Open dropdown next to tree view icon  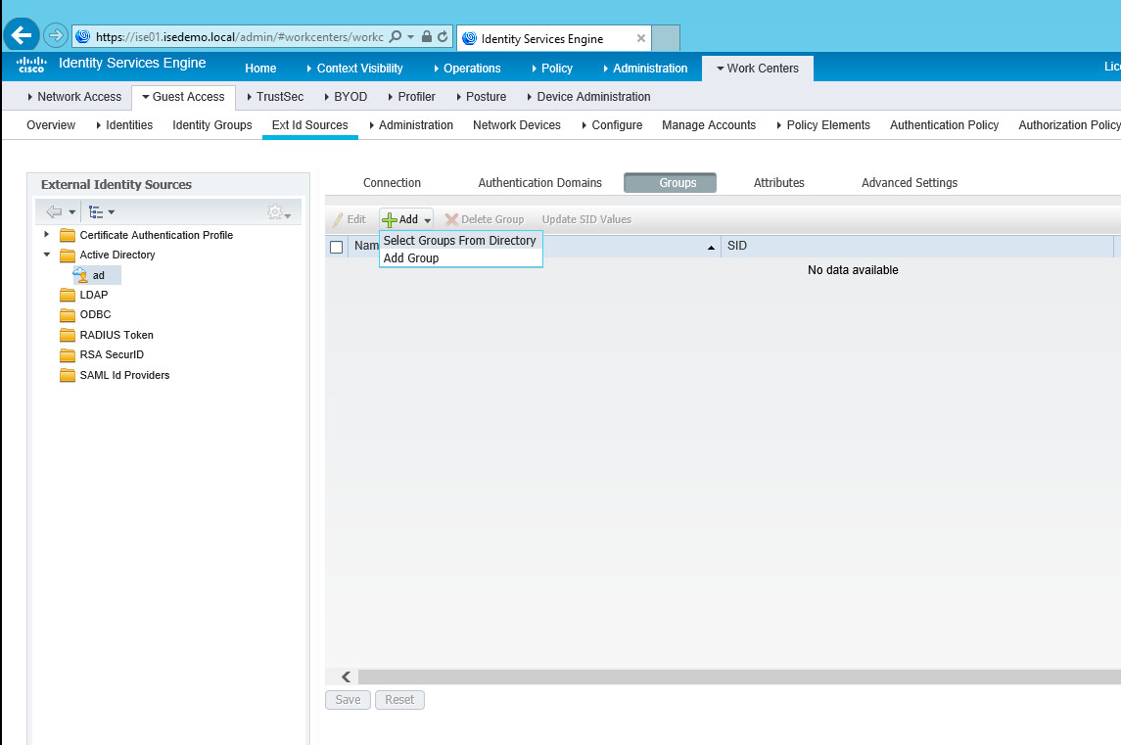click(111, 212)
